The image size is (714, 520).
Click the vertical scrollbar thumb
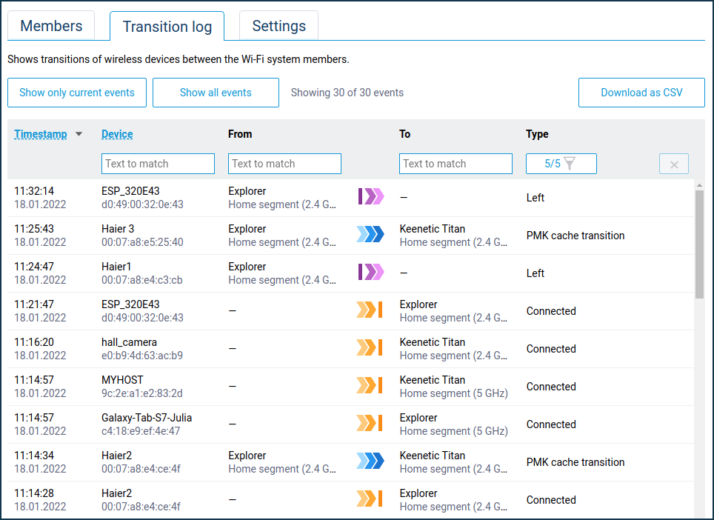[699, 244]
